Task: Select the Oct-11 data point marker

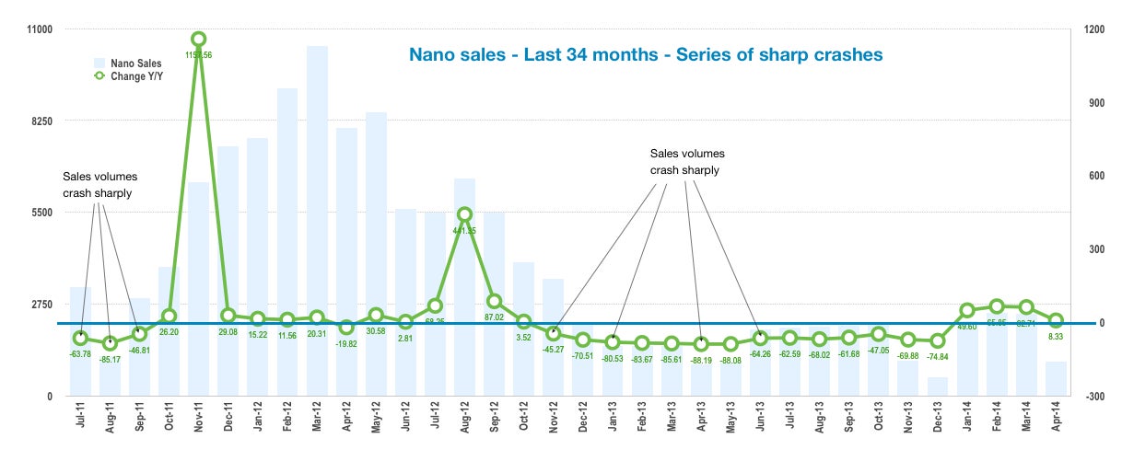Action: click(169, 316)
